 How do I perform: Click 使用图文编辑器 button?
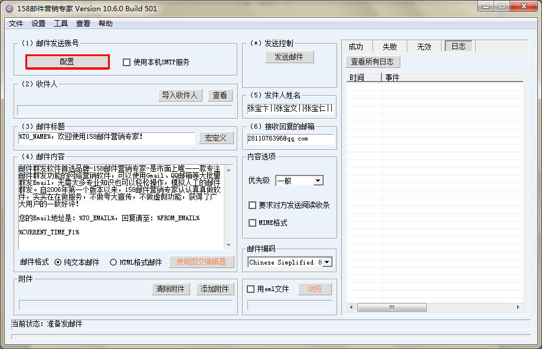[x=201, y=262]
